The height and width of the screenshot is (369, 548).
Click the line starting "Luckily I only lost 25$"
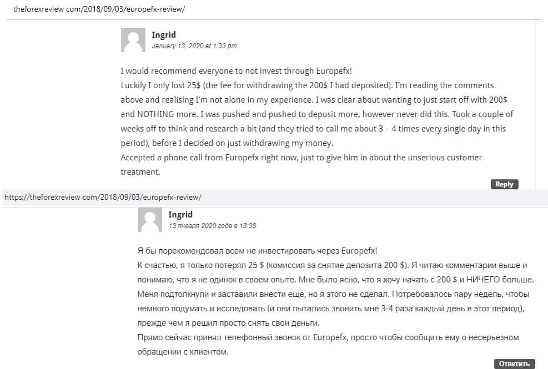tap(307, 86)
